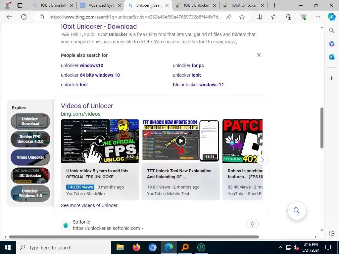Select Unlocker Download explore chip
The image size is (339, 254).
point(30,121)
